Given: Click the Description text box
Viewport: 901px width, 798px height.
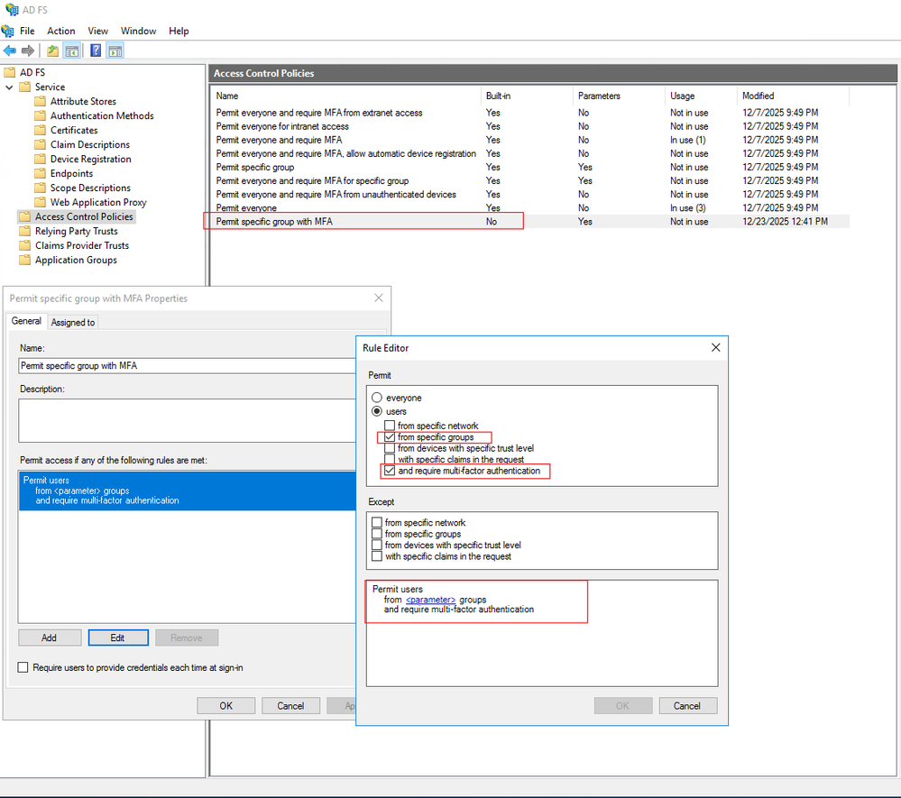Looking at the screenshot, I should pos(188,420).
